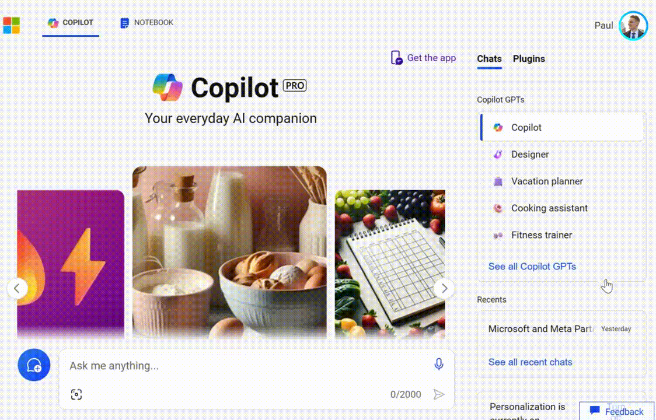The height and width of the screenshot is (420, 656).
Task: Select the Chats tab
Action: (489, 59)
